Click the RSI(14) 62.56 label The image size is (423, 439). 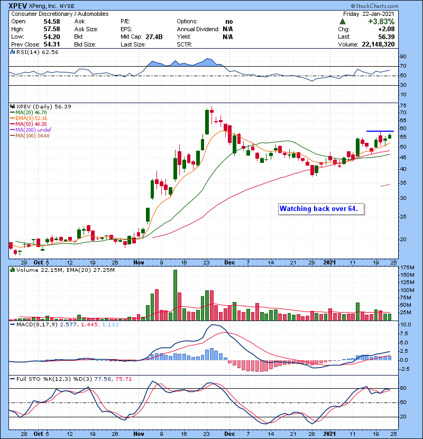[x=37, y=52]
